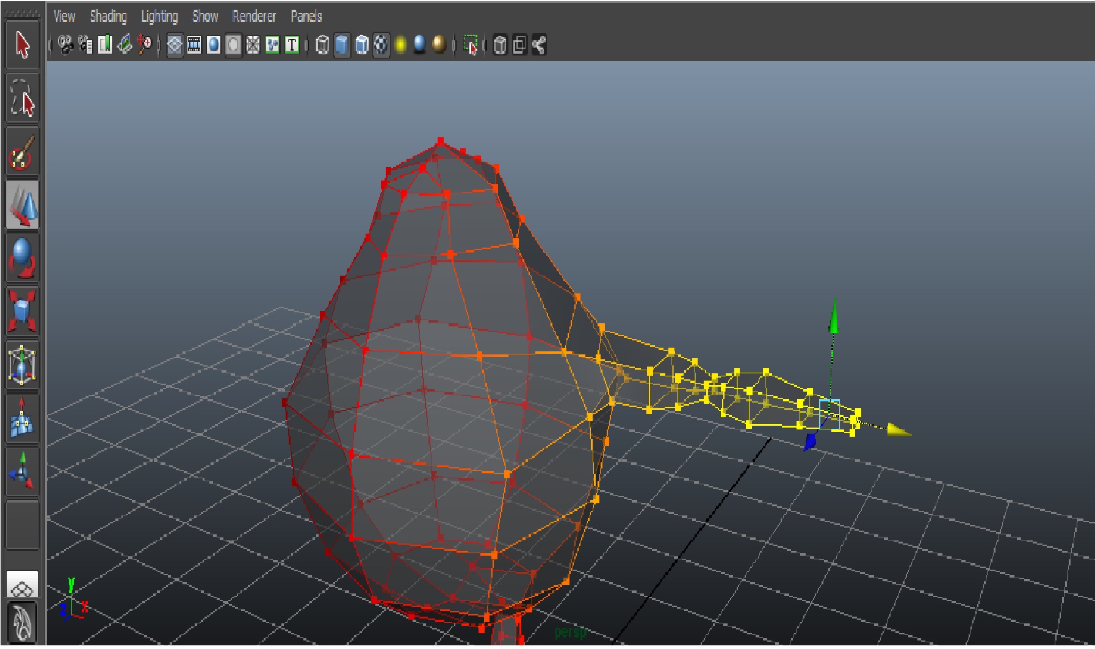Pick the Paint Selection brush tool
1095x649 pixels.
[23, 151]
